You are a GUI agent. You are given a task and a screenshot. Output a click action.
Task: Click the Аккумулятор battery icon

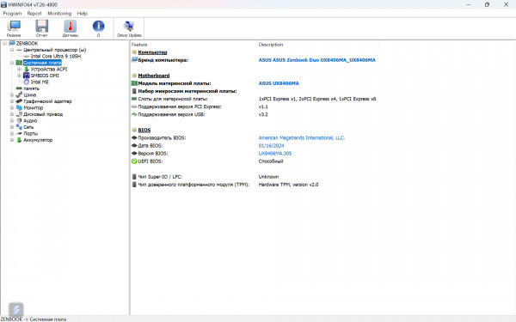point(19,140)
